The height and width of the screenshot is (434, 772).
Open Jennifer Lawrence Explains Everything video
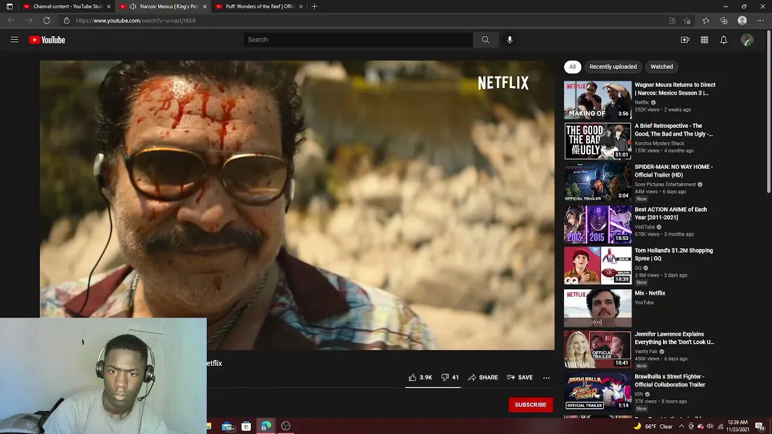pos(674,338)
